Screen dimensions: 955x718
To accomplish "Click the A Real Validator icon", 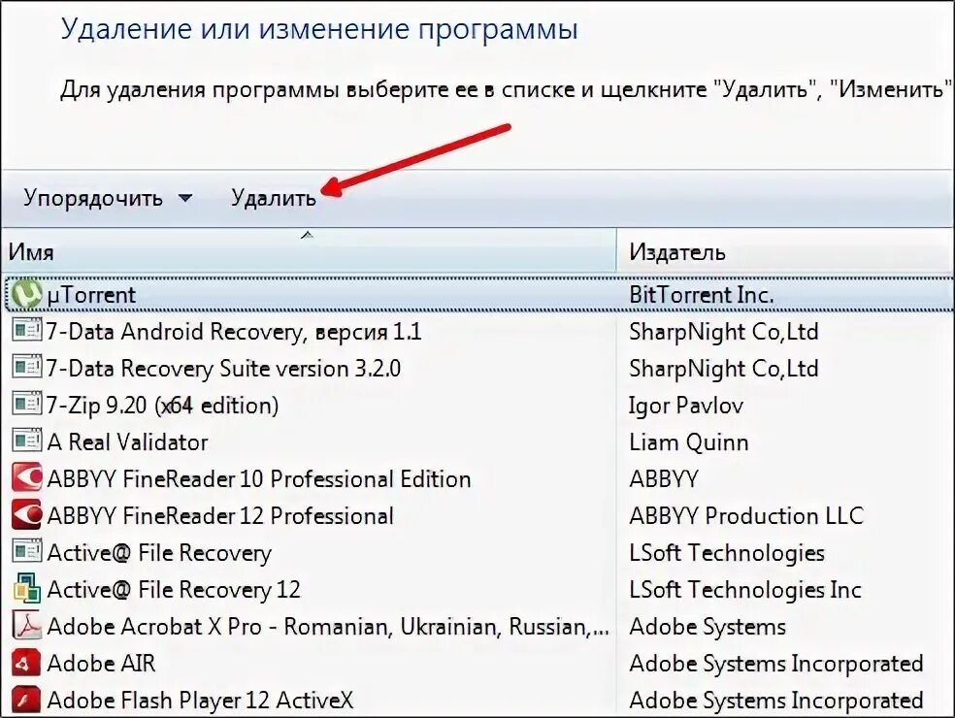I will click(x=27, y=441).
